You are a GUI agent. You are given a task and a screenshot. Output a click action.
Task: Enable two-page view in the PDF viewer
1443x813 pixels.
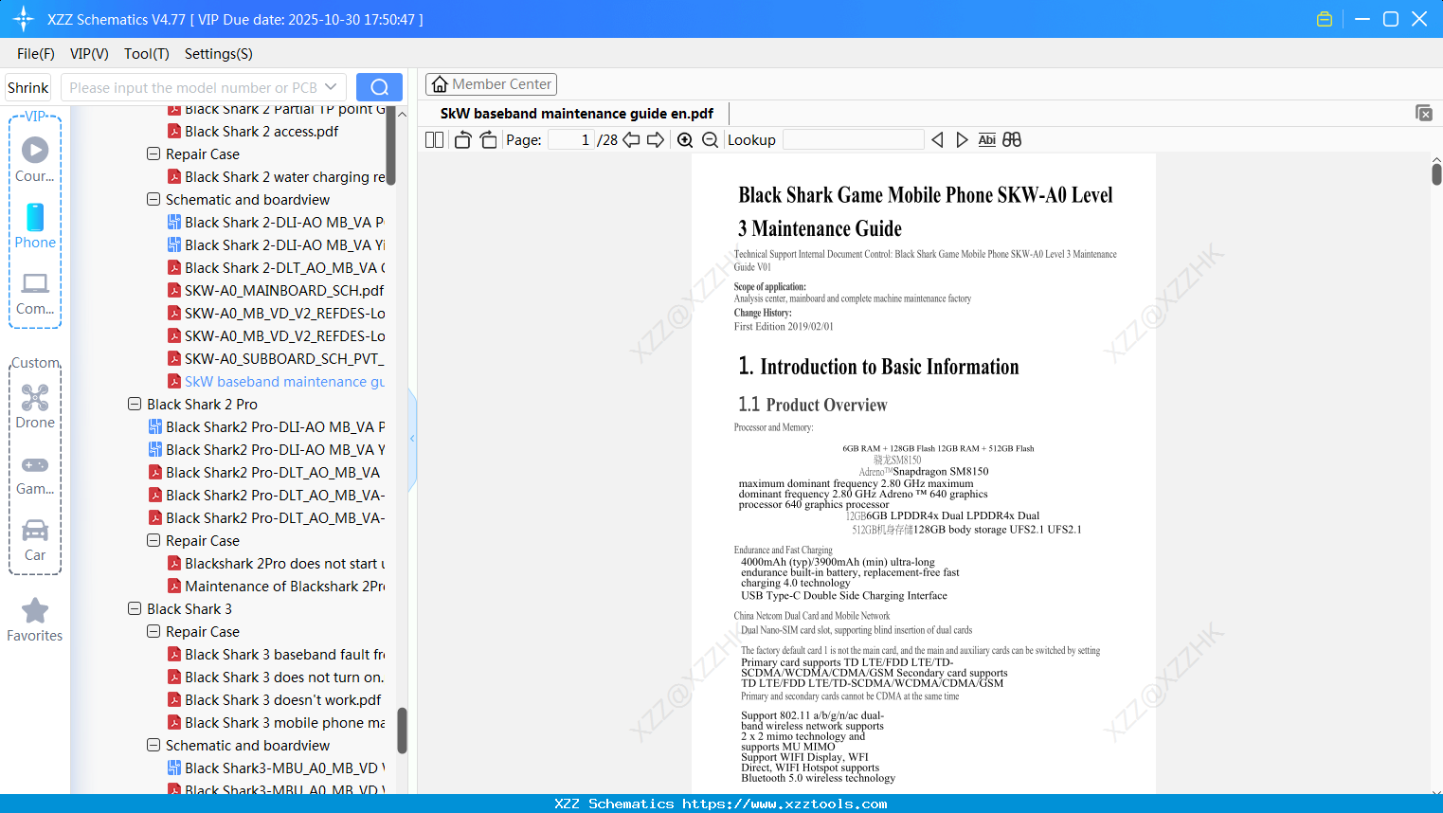pos(434,139)
